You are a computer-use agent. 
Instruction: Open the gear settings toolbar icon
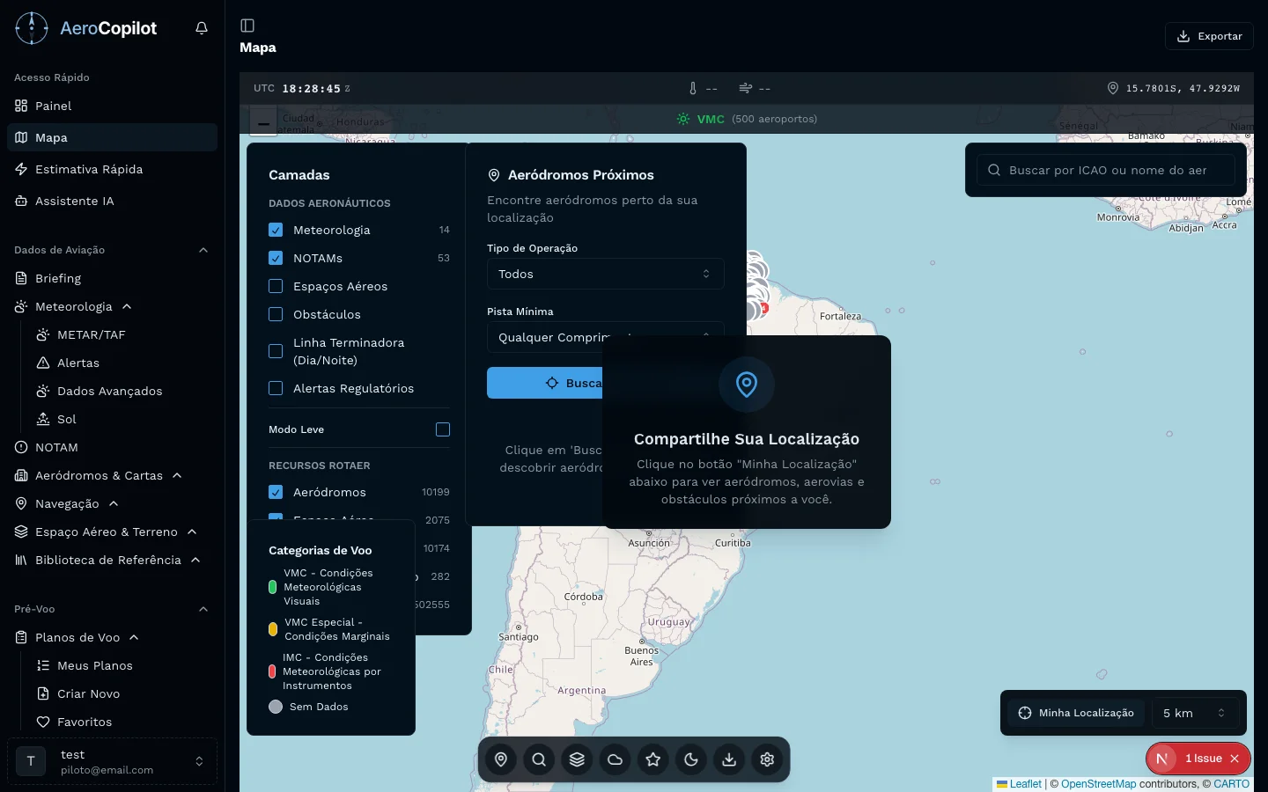[767, 759]
